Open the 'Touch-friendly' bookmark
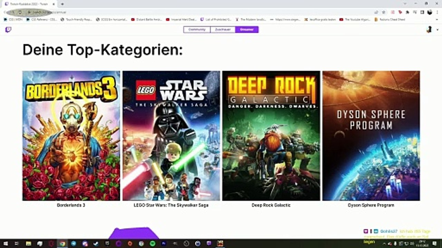The width and height of the screenshot is (442, 248). (76, 20)
